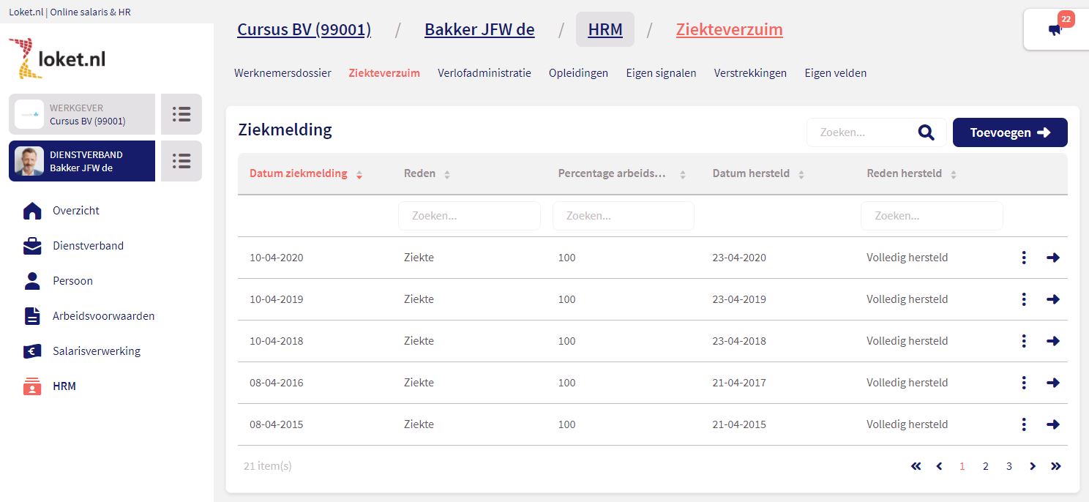Jump to the first page of results
Image resolution: width=1089 pixels, height=502 pixels.
pos(916,466)
